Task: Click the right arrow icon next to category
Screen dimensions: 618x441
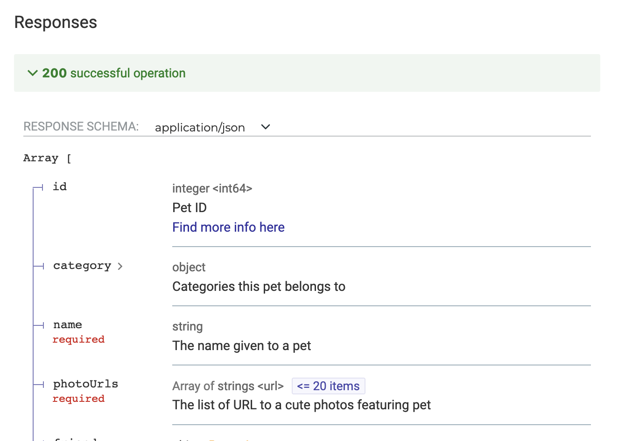Action: [x=120, y=266]
